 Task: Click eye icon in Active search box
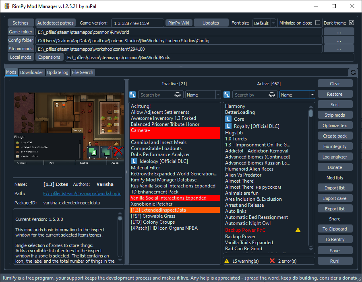[272, 95]
